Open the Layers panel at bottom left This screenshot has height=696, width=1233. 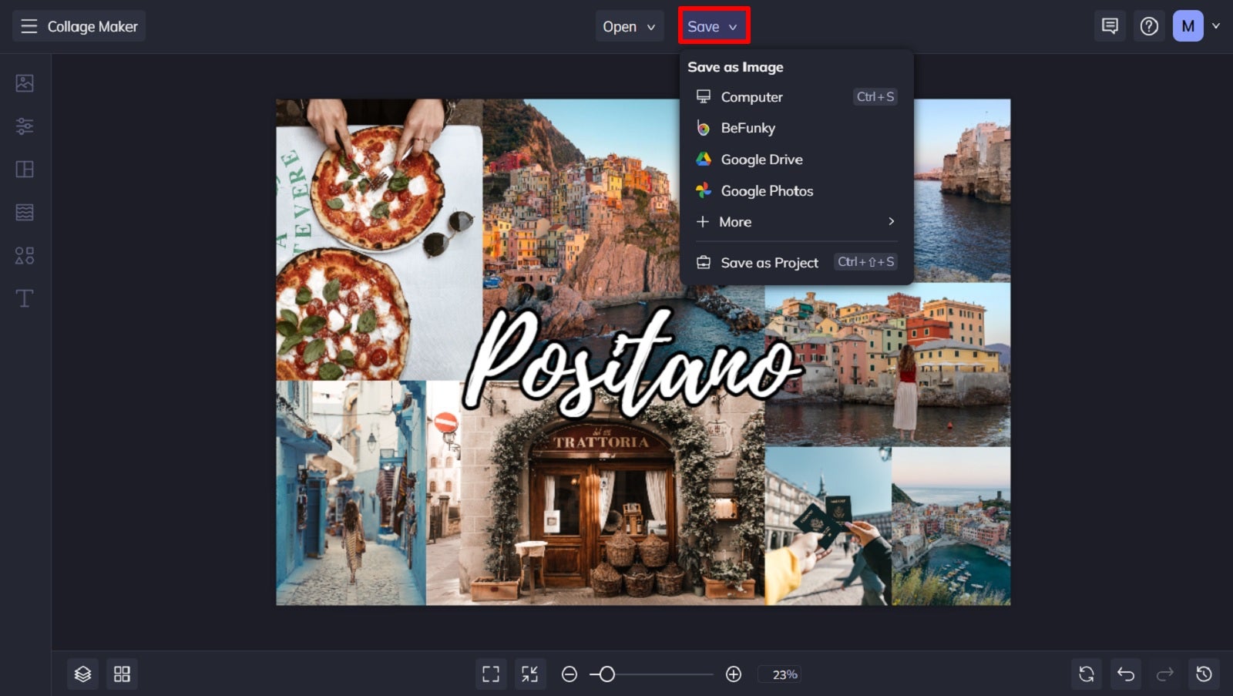(x=82, y=674)
